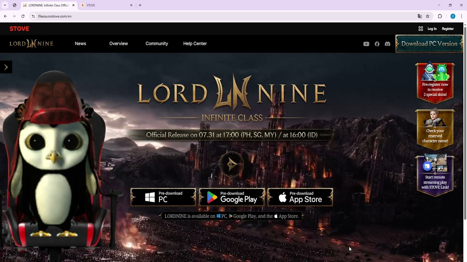The width and height of the screenshot is (467, 262).
Task: Open the Chrome profile avatar
Action: [453, 16]
